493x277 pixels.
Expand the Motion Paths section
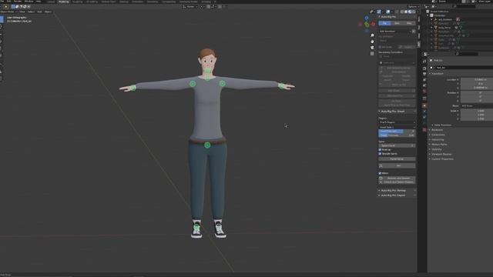pos(438,145)
